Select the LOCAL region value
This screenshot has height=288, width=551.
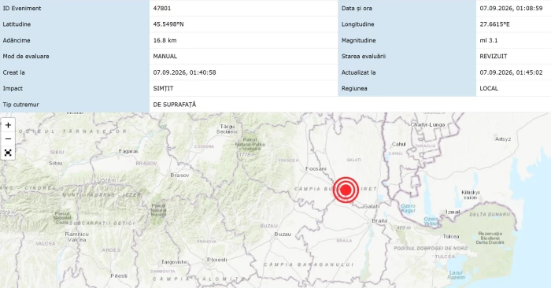489,88
